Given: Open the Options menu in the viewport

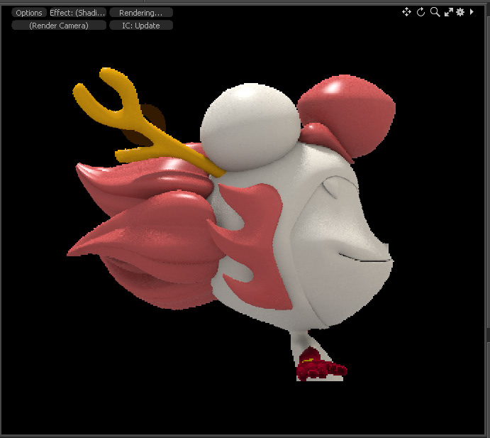Looking at the screenshot, I should tap(29, 13).
